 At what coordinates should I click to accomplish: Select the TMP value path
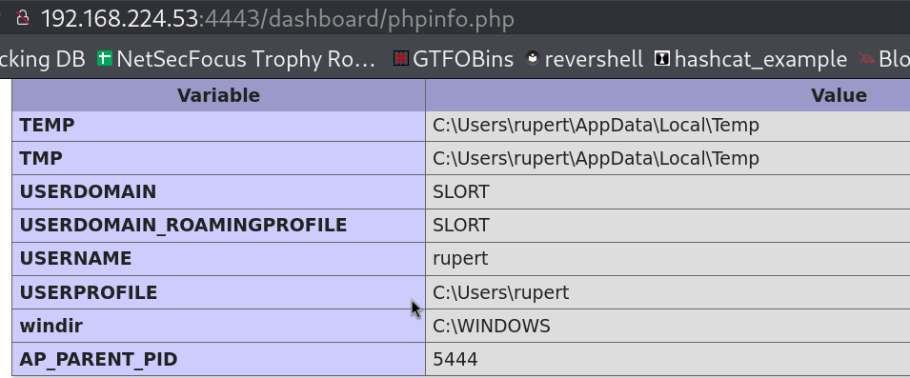point(597,158)
